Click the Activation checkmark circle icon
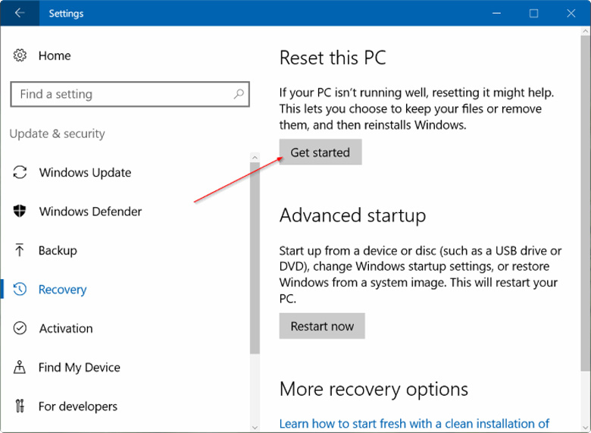This screenshot has width=591, height=433. [x=20, y=328]
